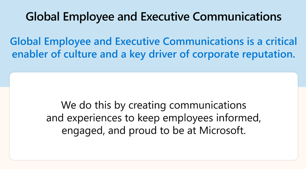306x169 pixels.
Task: Click the word 'culture' in blue subtitle
Action: (x=80, y=54)
